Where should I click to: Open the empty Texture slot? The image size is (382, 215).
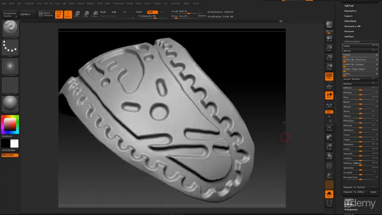(10, 85)
